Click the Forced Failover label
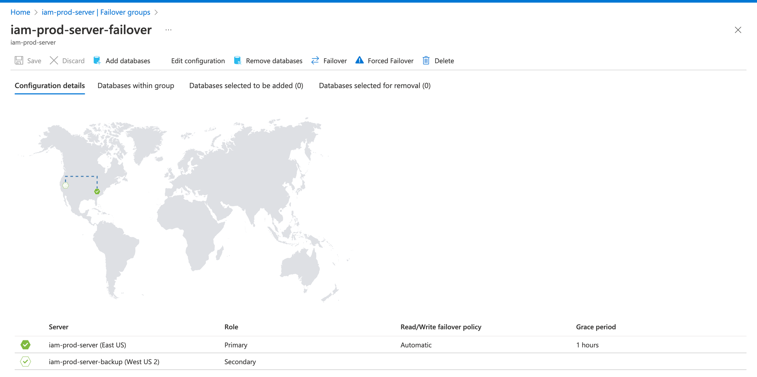 pos(390,61)
